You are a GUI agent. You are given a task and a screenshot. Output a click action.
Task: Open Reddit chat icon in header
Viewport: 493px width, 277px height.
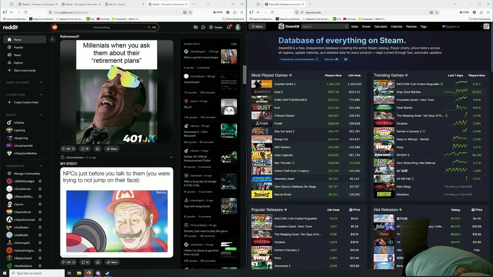pyautogui.click(x=203, y=27)
